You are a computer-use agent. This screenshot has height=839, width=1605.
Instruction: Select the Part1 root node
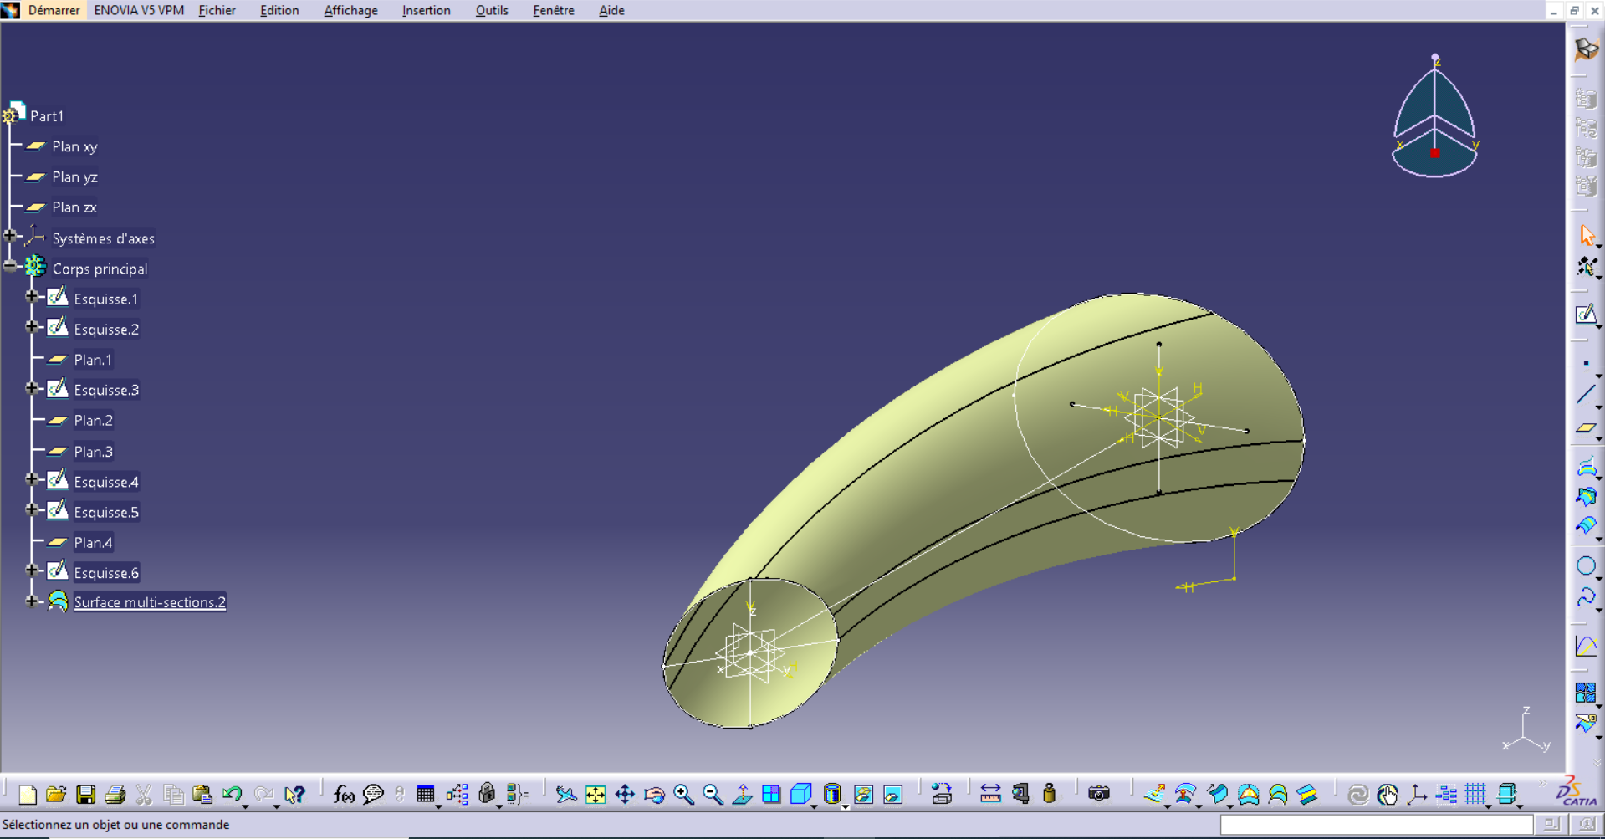pyautogui.click(x=47, y=116)
